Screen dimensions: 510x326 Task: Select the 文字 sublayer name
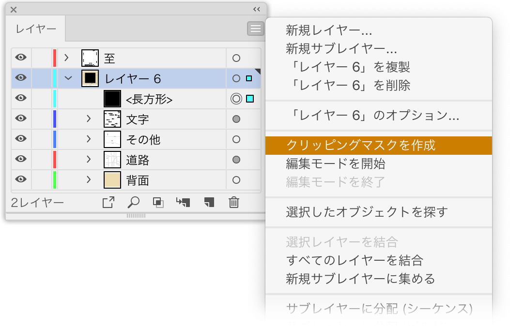tap(138, 119)
